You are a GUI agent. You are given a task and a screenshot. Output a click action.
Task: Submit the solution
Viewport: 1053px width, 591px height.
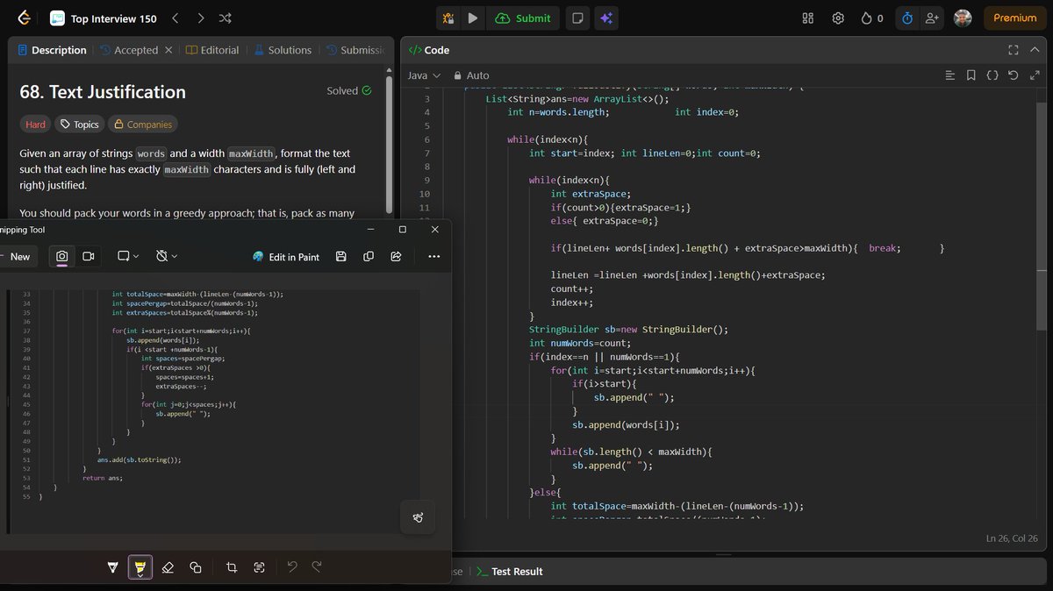tap(523, 18)
